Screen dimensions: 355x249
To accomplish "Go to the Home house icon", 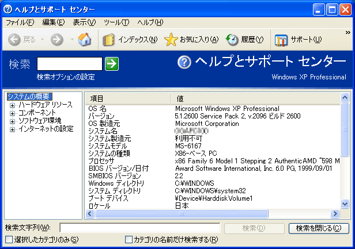I will [85, 39].
